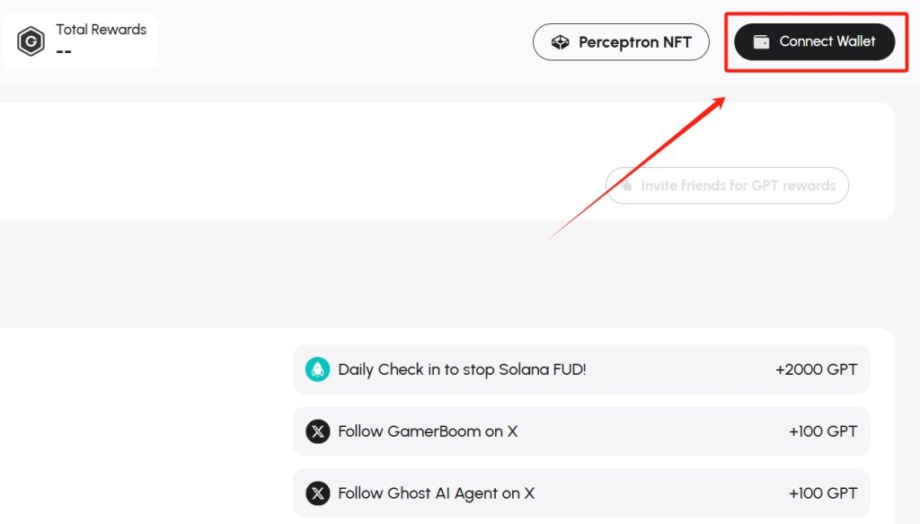Click the Total Rewards label
920x524 pixels.
coord(101,30)
